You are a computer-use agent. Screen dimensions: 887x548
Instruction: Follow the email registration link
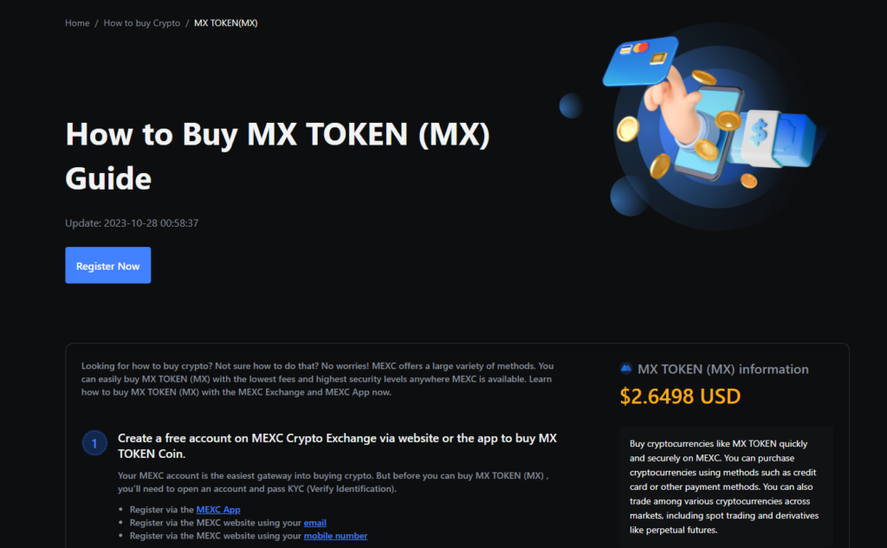315,523
